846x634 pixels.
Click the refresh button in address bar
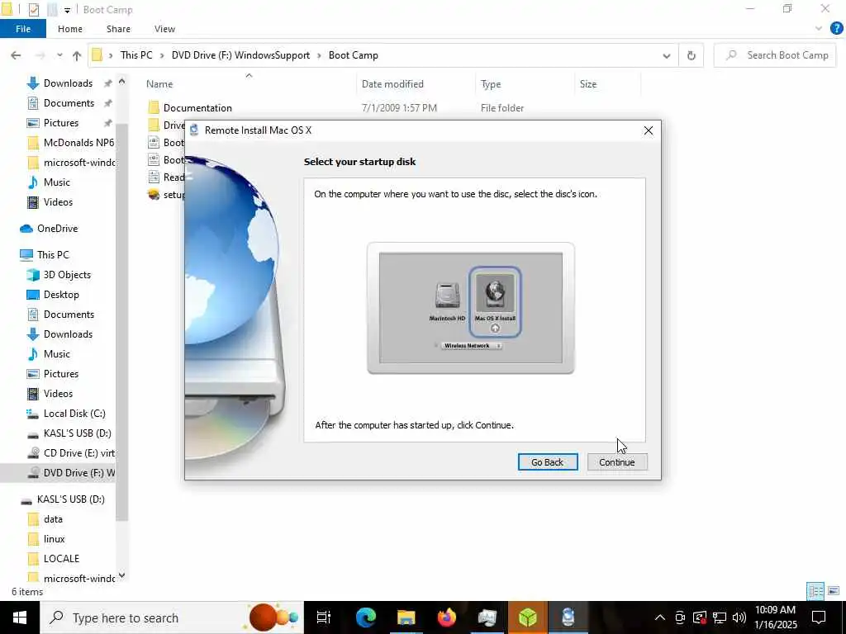click(692, 55)
